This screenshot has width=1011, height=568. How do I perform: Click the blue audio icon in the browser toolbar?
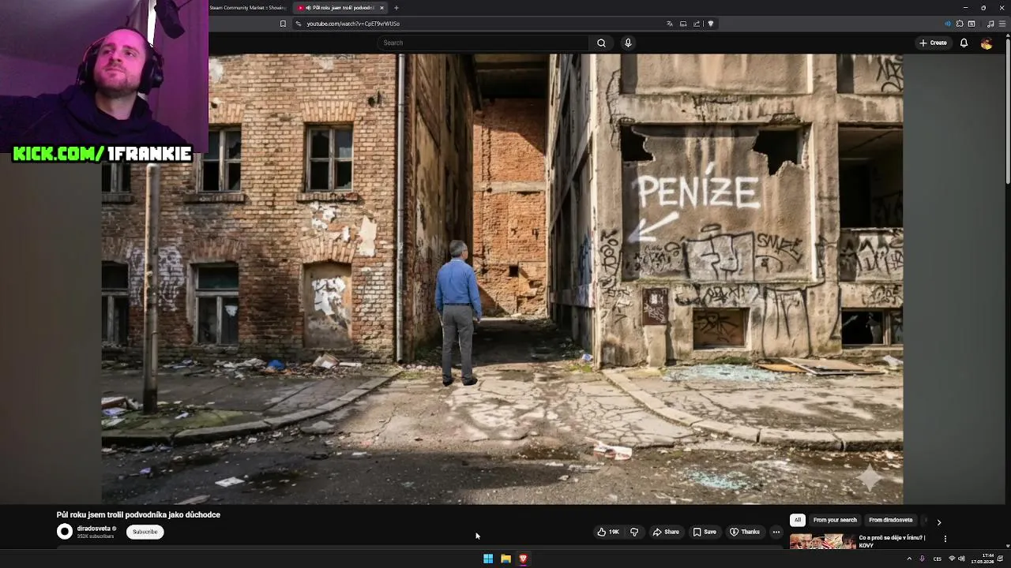pyautogui.click(x=948, y=24)
